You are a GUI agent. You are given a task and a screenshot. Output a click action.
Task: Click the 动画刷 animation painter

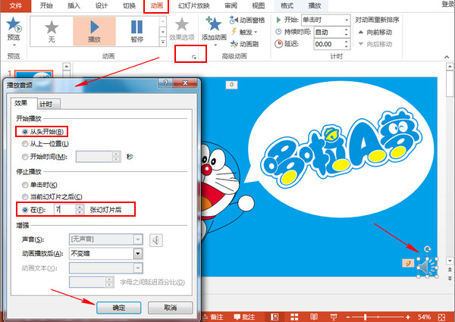(244, 44)
